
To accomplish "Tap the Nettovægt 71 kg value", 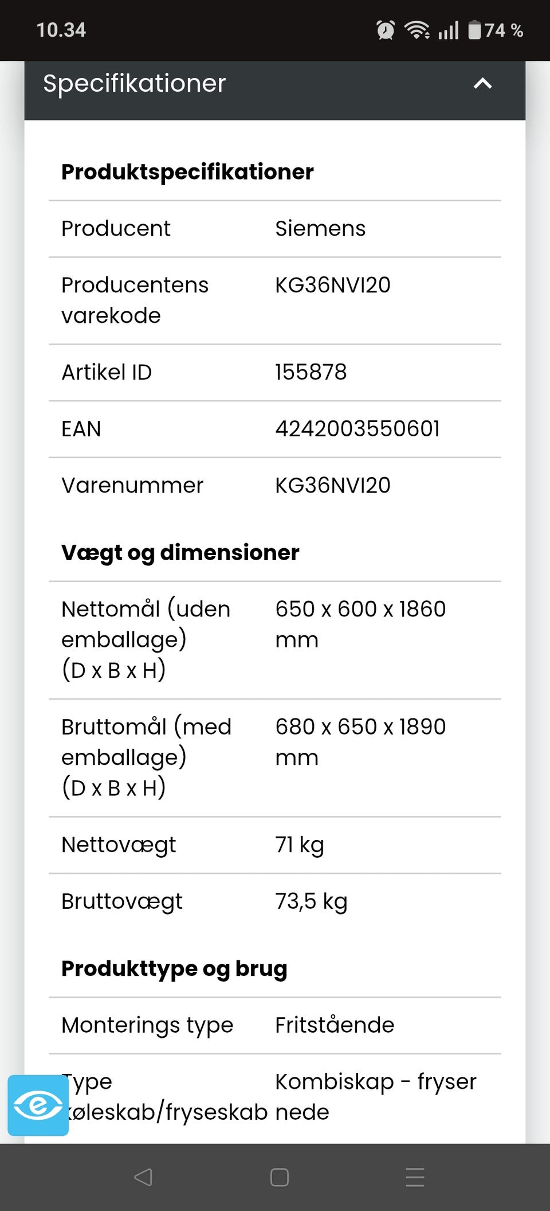I will point(300,845).
